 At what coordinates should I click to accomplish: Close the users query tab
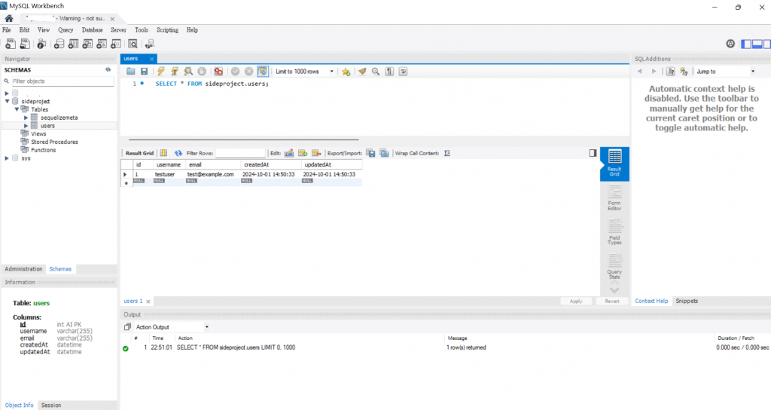click(151, 59)
